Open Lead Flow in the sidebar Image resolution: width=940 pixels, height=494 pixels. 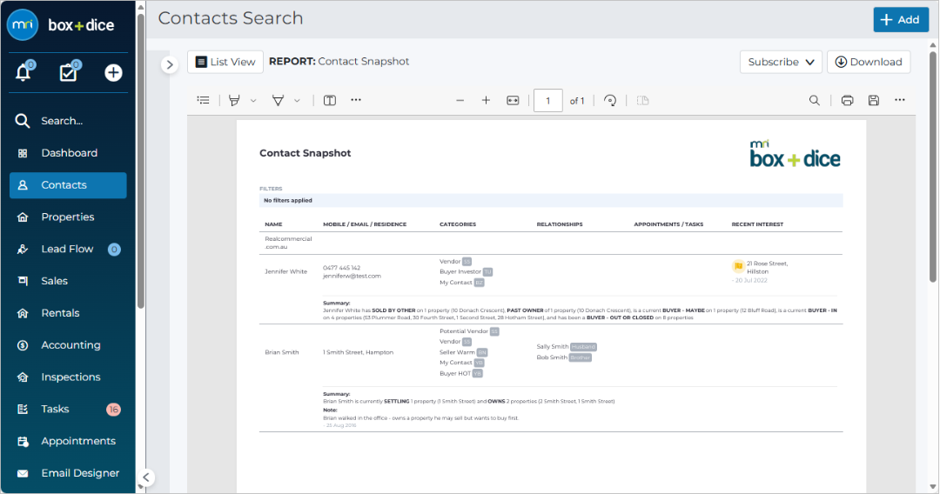68,249
